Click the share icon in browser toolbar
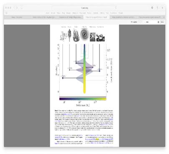Screen dimensions: 169x154 (157, 8)
